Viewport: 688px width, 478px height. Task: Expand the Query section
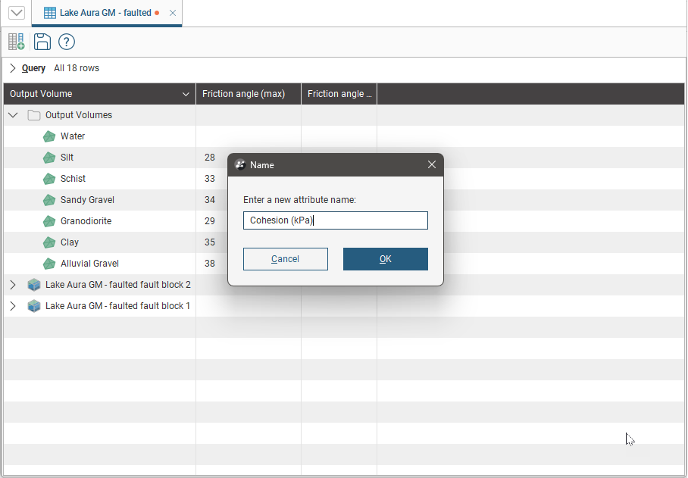(13, 68)
